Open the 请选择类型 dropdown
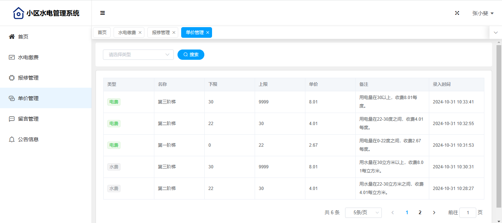 point(138,55)
